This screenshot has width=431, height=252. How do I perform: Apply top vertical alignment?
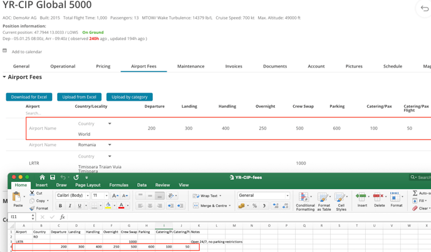[140, 196]
